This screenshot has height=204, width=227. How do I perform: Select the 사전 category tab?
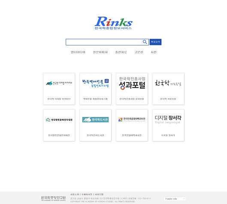(x=154, y=52)
